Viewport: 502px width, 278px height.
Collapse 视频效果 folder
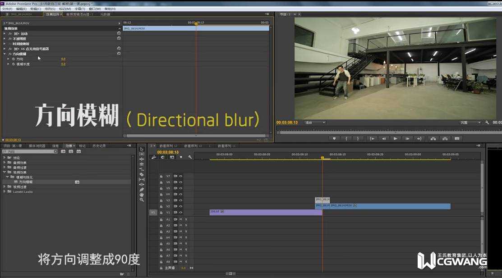tap(5, 172)
